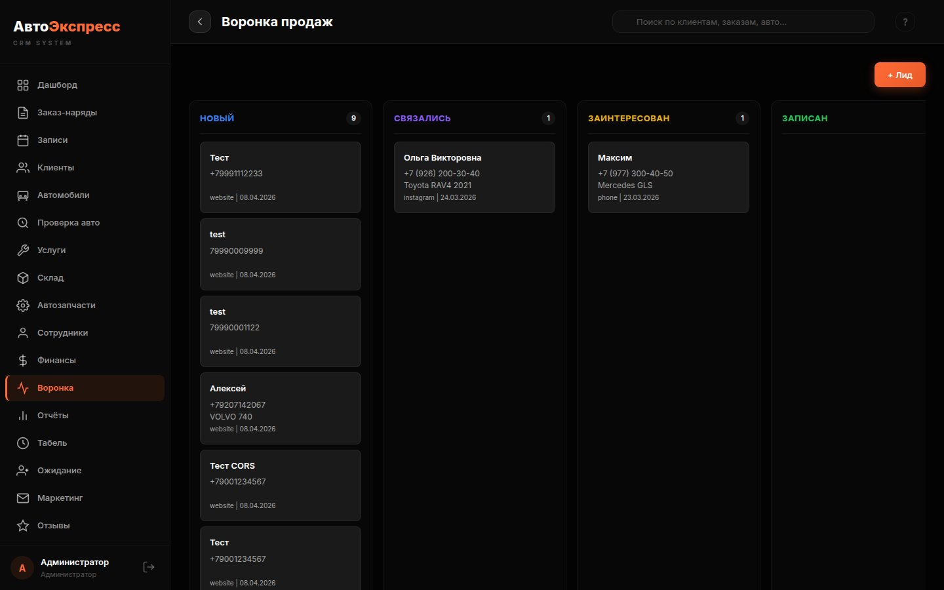Click the Склад warehouse box icon
Screen dimensions: 944x590
pyautogui.click(x=23, y=277)
